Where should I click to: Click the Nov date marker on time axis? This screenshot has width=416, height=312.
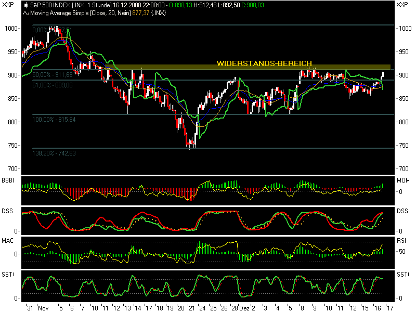point(43,308)
